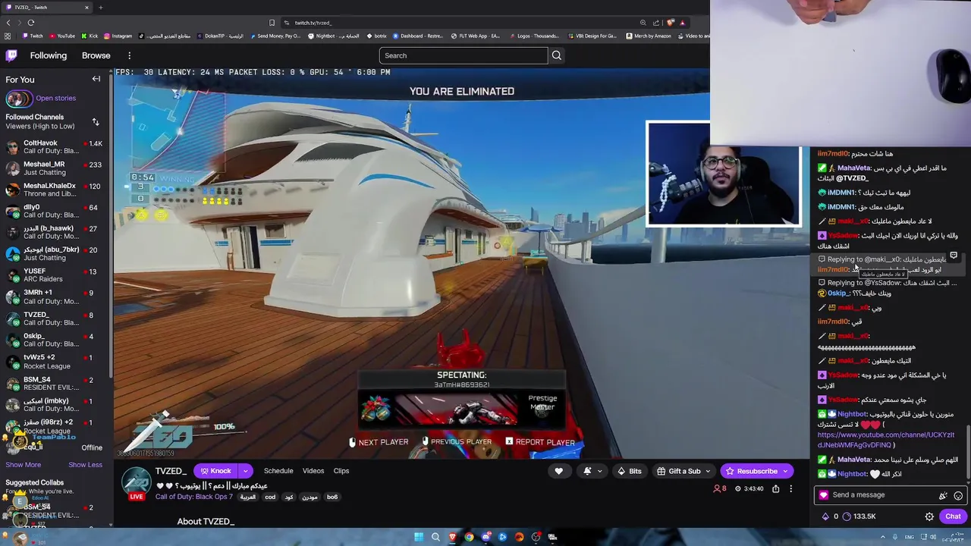Image resolution: width=971 pixels, height=546 pixels.
Task: Open Chrome from the taskbar
Action: (x=469, y=537)
